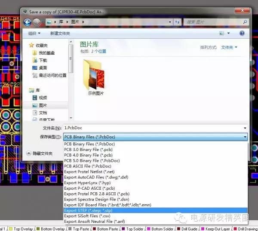Choose Export STEP (*.step; *.stp) option
This screenshot has width=258, height=231.
coord(89,211)
